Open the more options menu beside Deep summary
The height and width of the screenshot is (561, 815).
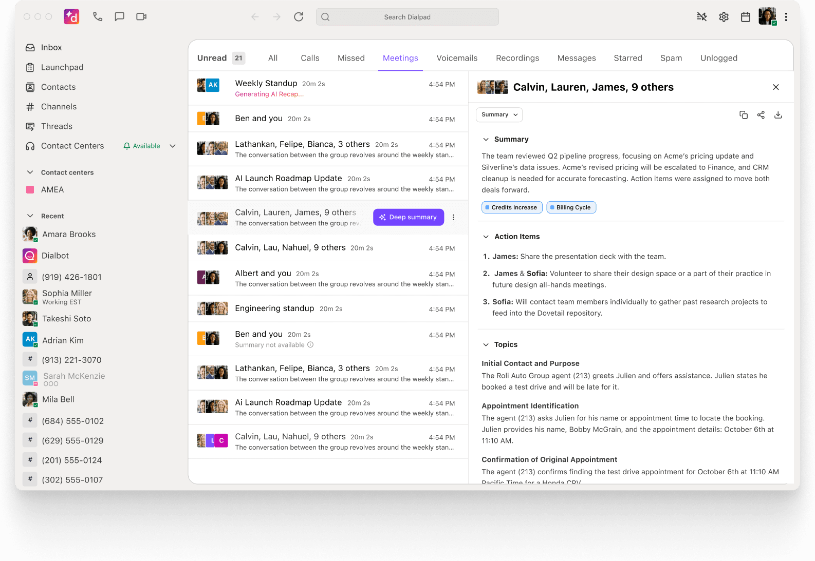[x=453, y=217]
